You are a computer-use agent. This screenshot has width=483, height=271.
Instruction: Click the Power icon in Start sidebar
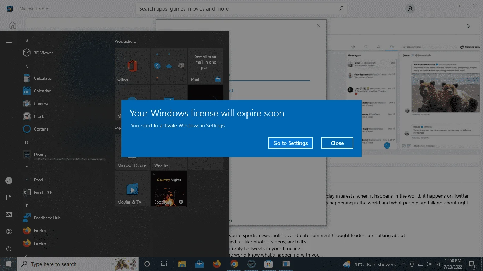point(9,248)
